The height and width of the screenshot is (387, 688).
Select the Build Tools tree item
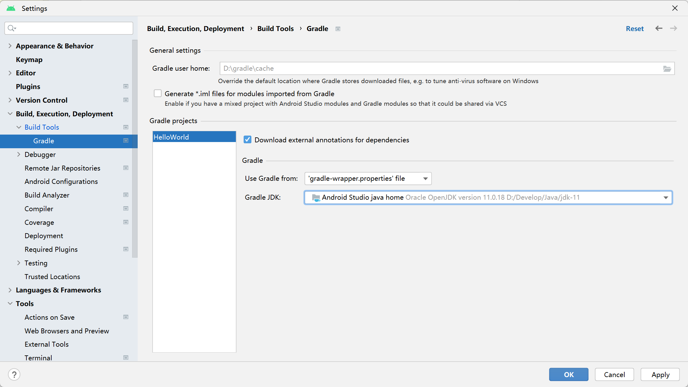42,127
